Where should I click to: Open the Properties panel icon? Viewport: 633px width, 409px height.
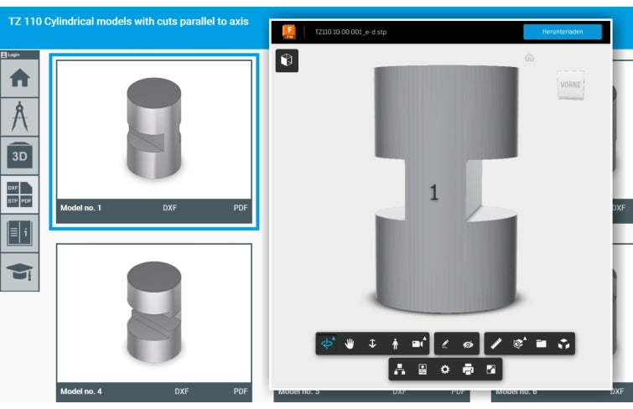(423, 369)
